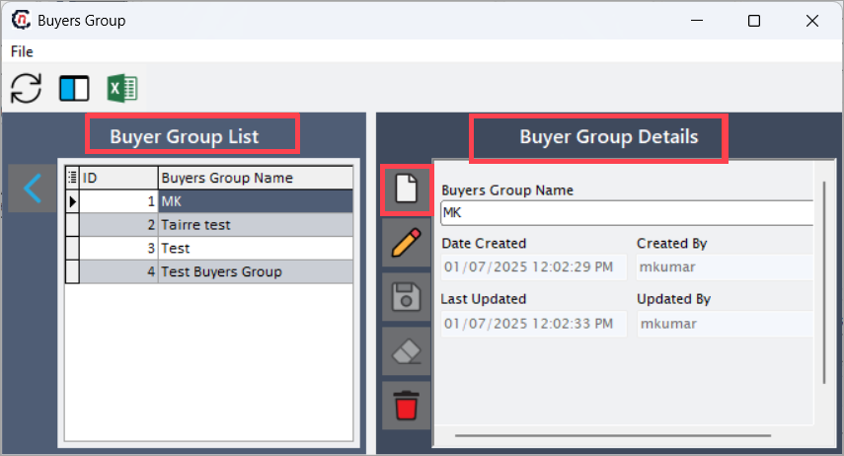The height and width of the screenshot is (456, 844).
Task: Toggle the split panel layout icon
Action: tap(74, 88)
